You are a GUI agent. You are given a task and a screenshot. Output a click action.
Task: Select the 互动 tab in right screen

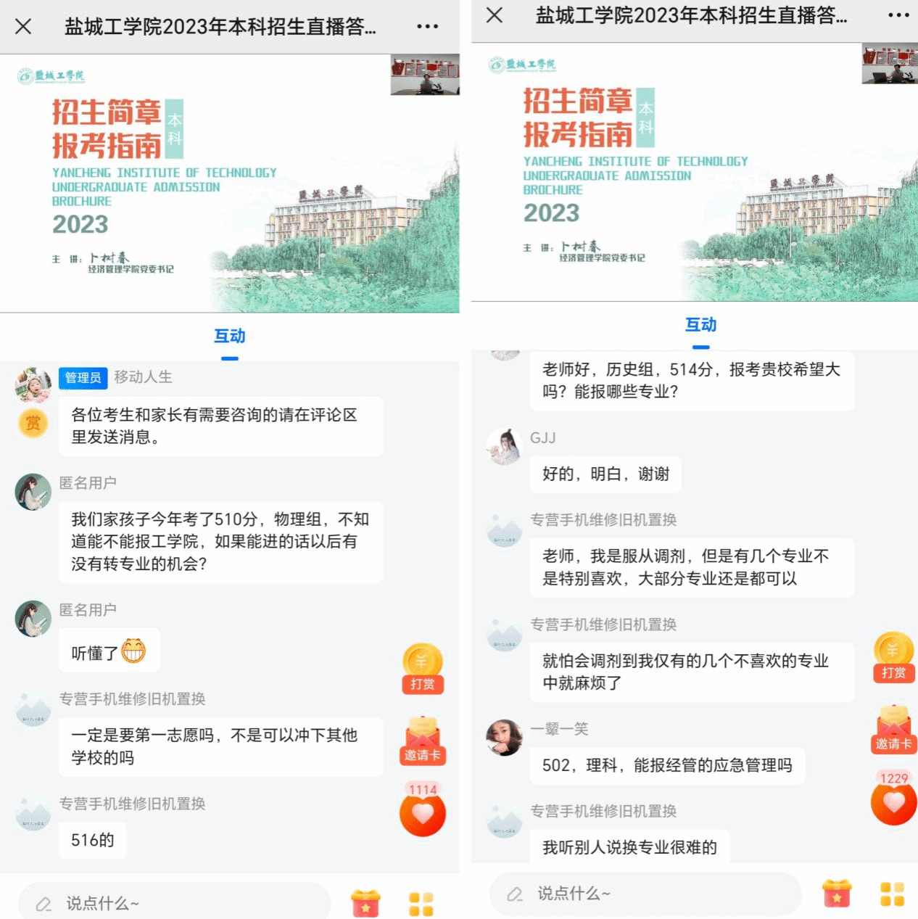701,326
